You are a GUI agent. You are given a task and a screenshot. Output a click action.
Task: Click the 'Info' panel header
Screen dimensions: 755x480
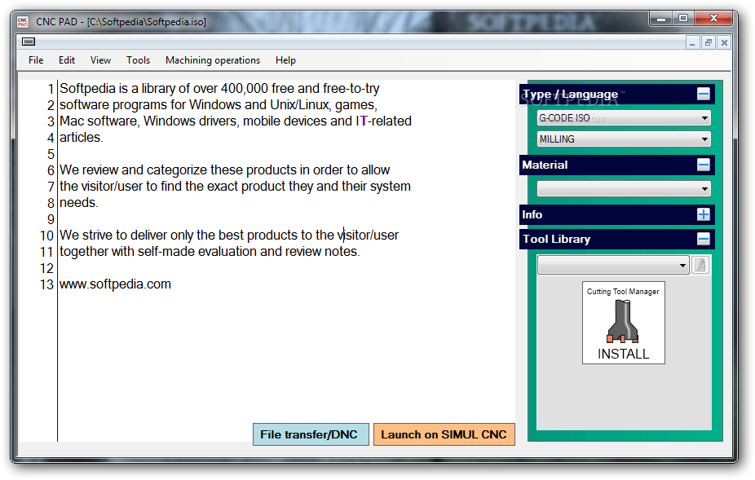(617, 214)
